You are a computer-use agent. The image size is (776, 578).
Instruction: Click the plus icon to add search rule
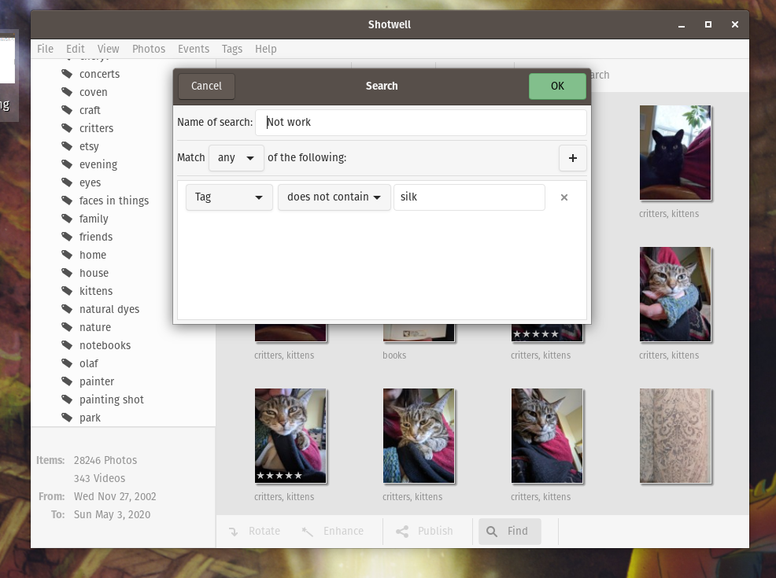pos(572,158)
